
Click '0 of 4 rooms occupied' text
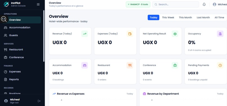[x=199, y=50]
